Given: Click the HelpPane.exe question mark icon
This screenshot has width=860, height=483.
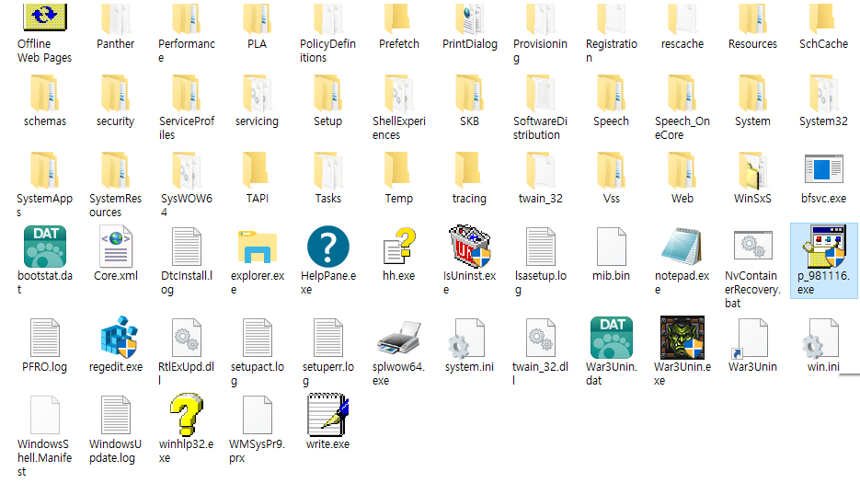Looking at the screenshot, I should click(328, 247).
